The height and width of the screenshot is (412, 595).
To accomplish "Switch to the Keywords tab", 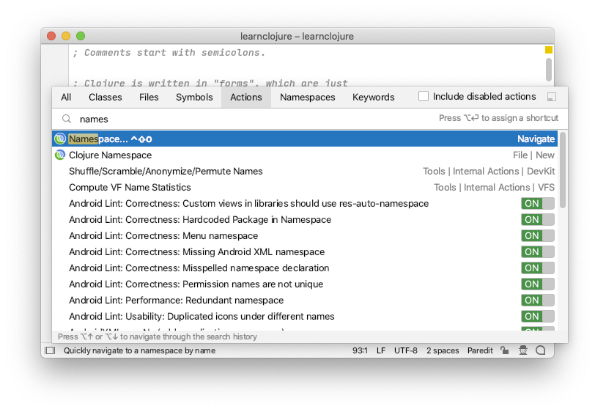I will click(x=374, y=98).
